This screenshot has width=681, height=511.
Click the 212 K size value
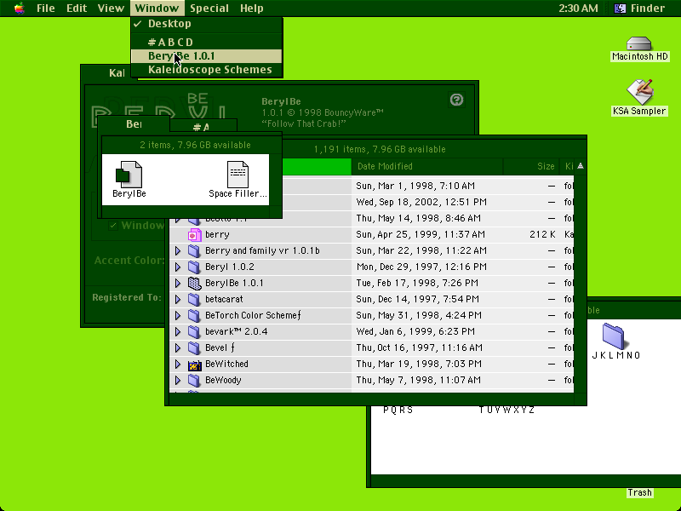(542, 235)
